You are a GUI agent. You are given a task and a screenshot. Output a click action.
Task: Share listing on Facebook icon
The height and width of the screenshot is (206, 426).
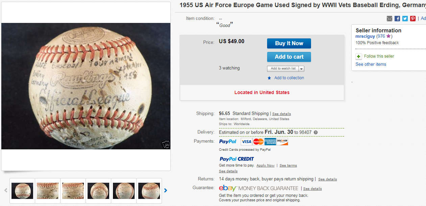click(x=397, y=19)
